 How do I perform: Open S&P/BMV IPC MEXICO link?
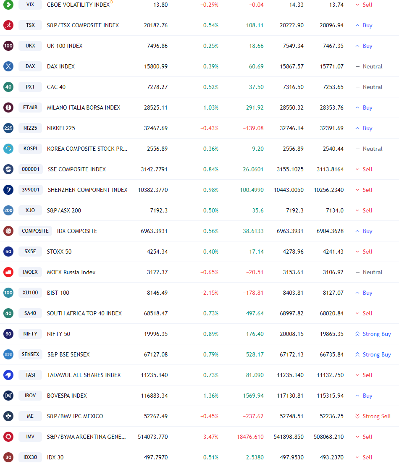[x=75, y=416]
